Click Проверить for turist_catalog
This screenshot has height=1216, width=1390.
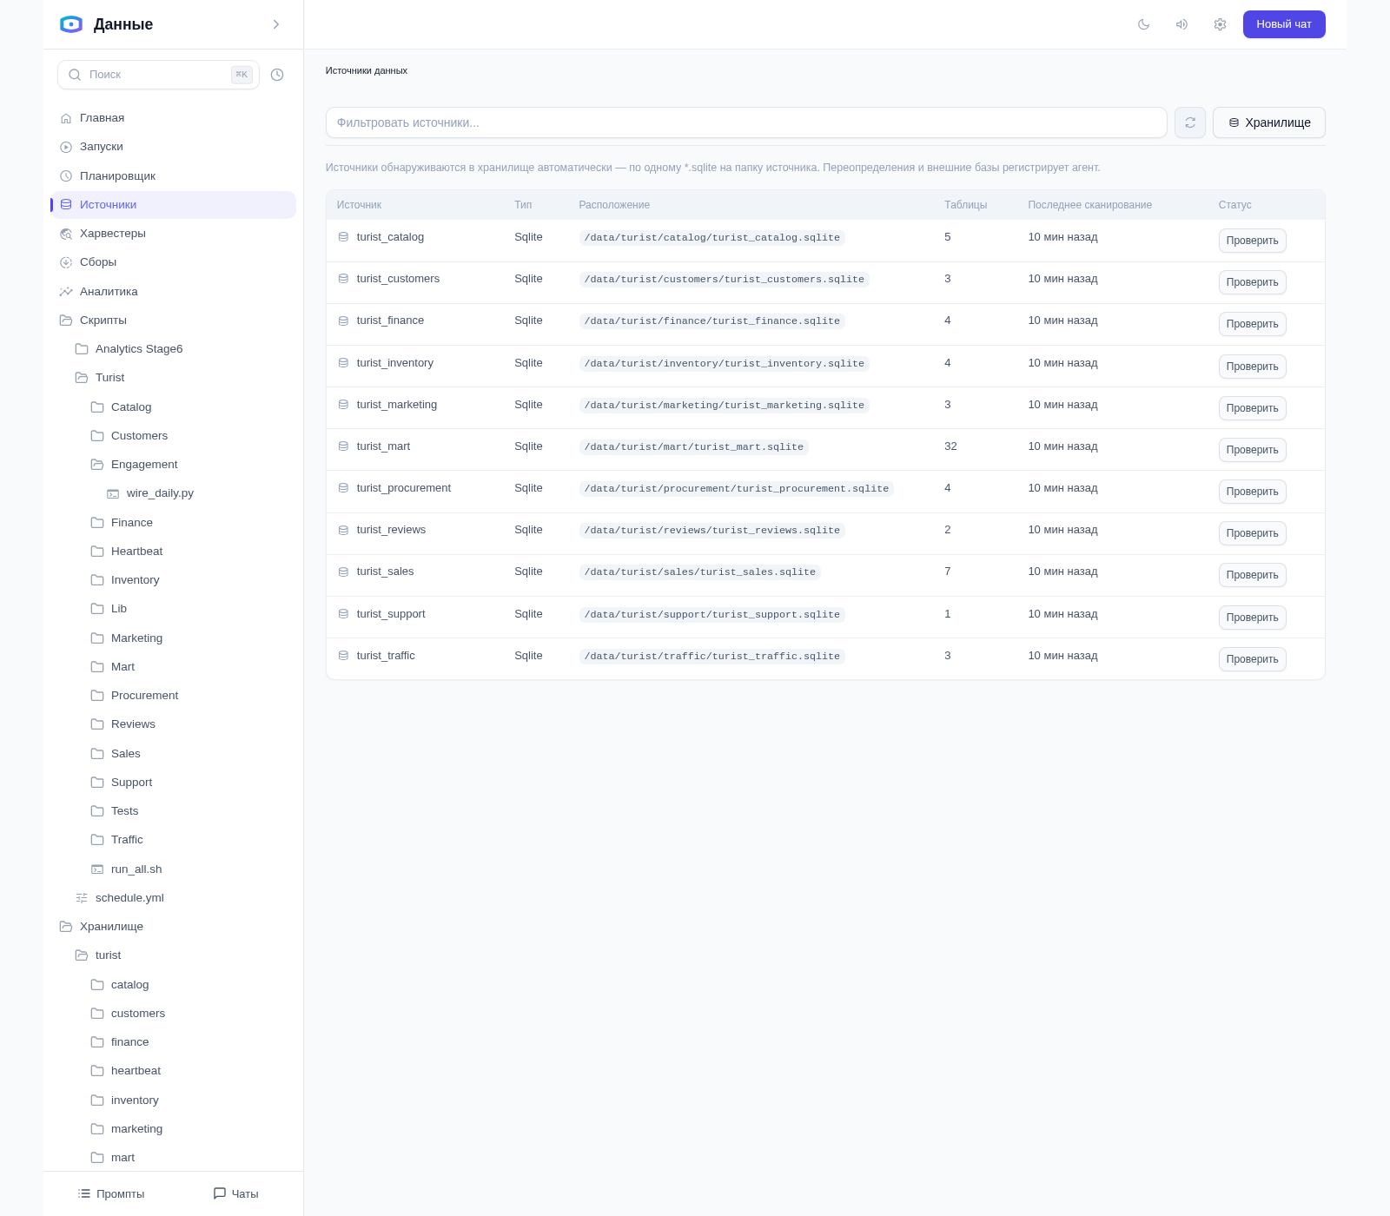(1252, 241)
